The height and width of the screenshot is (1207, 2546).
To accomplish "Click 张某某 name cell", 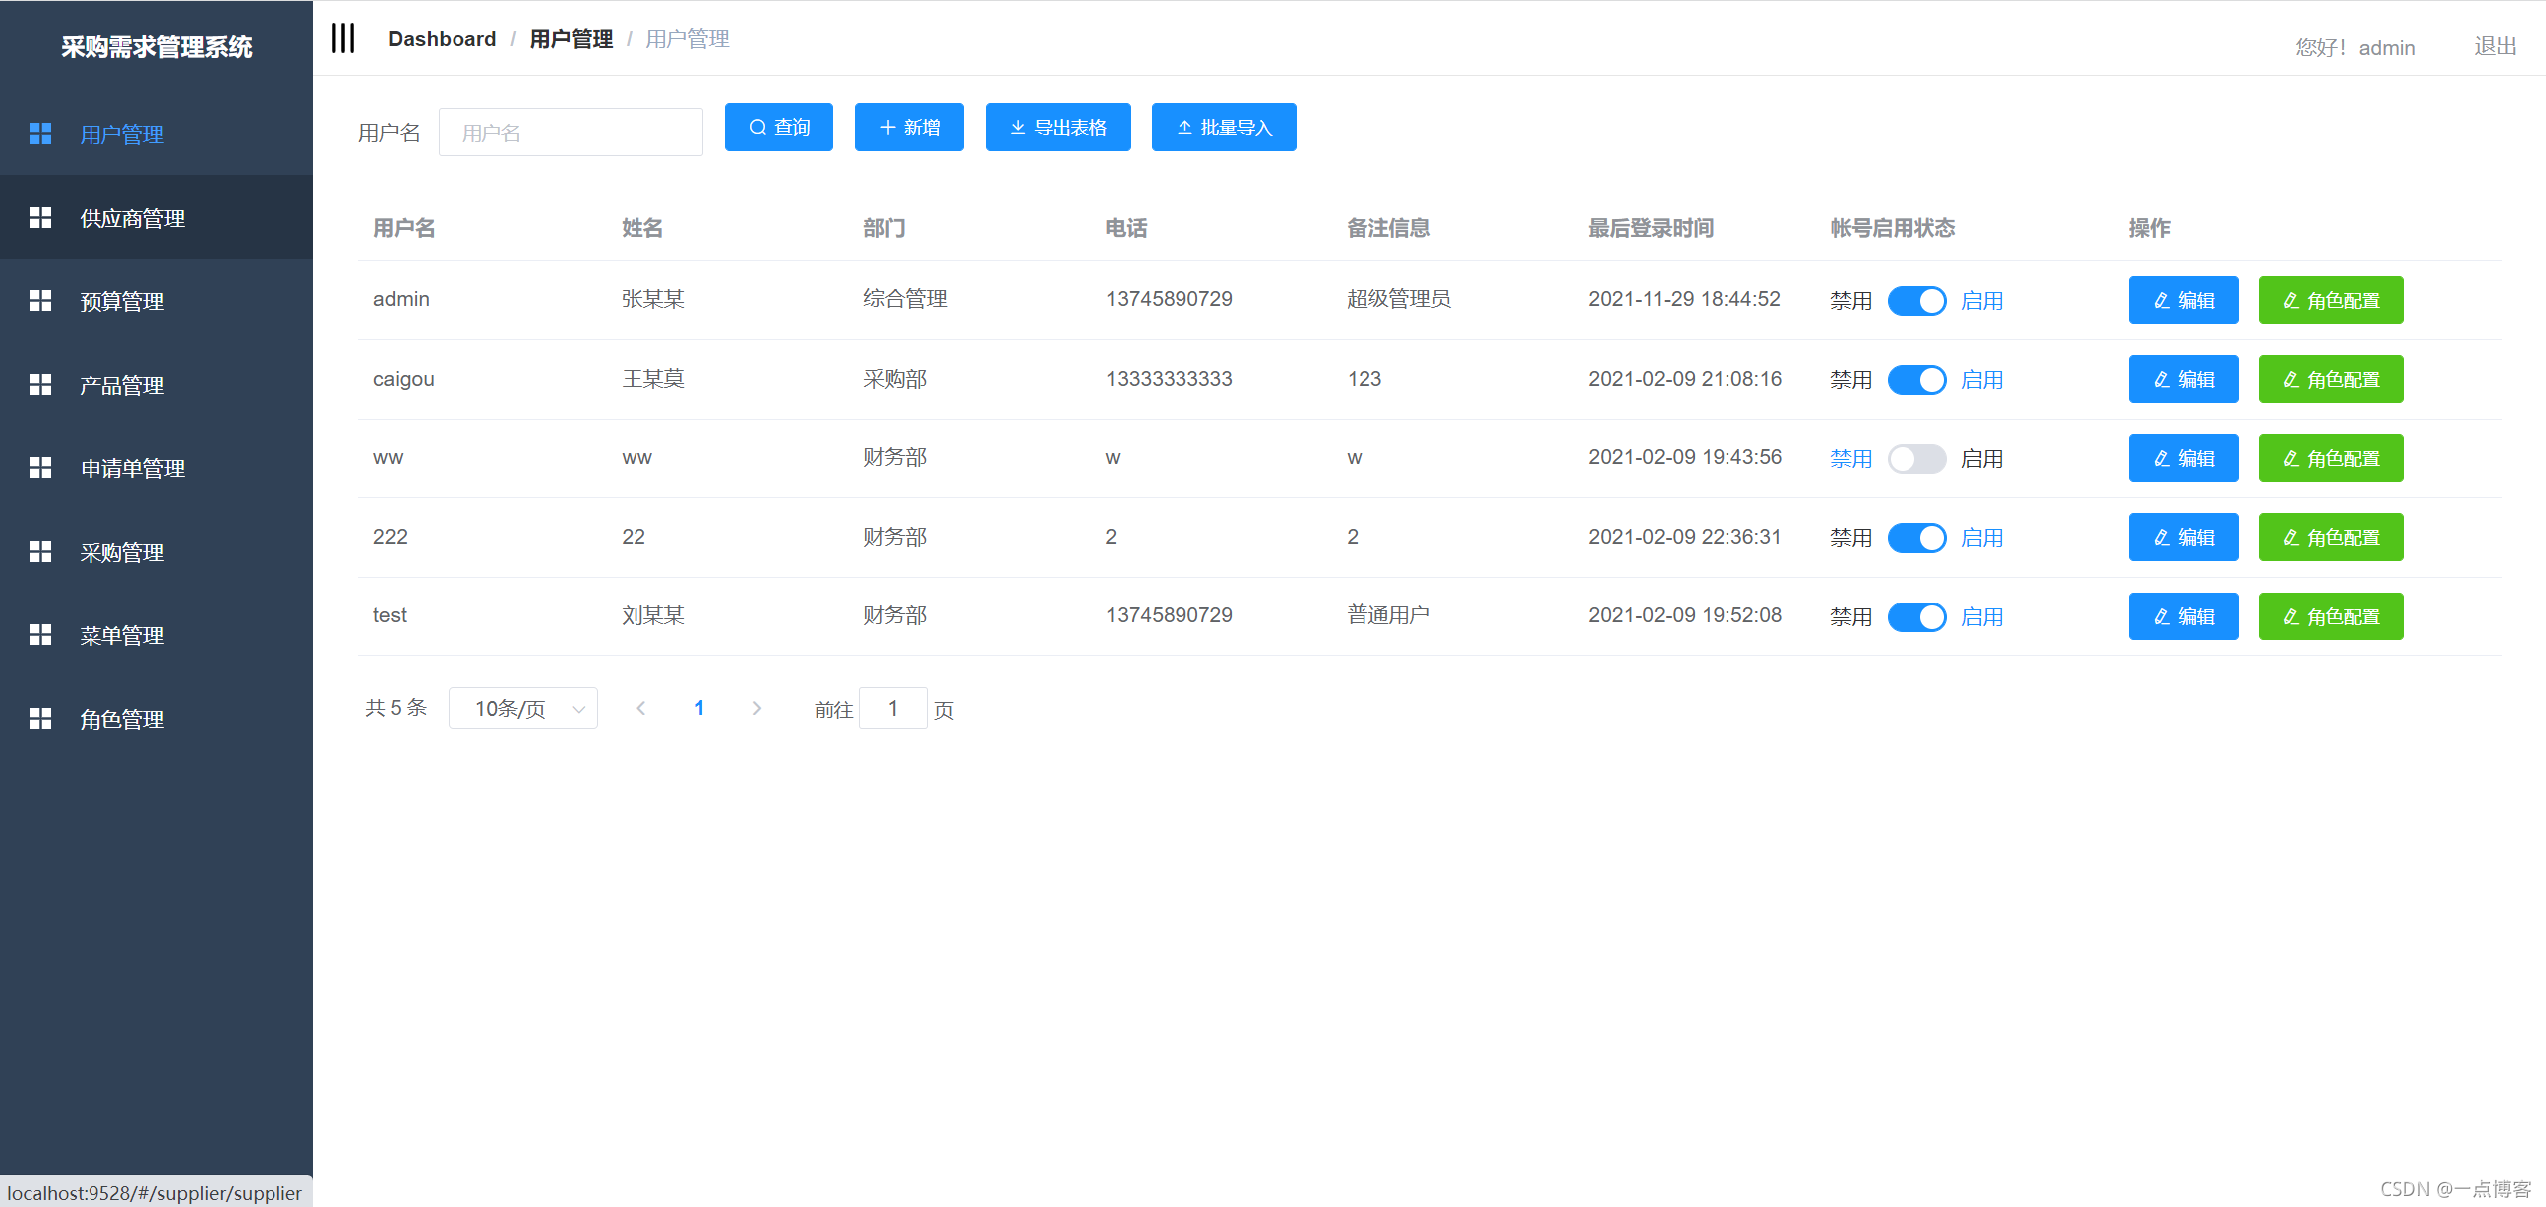I will (653, 299).
